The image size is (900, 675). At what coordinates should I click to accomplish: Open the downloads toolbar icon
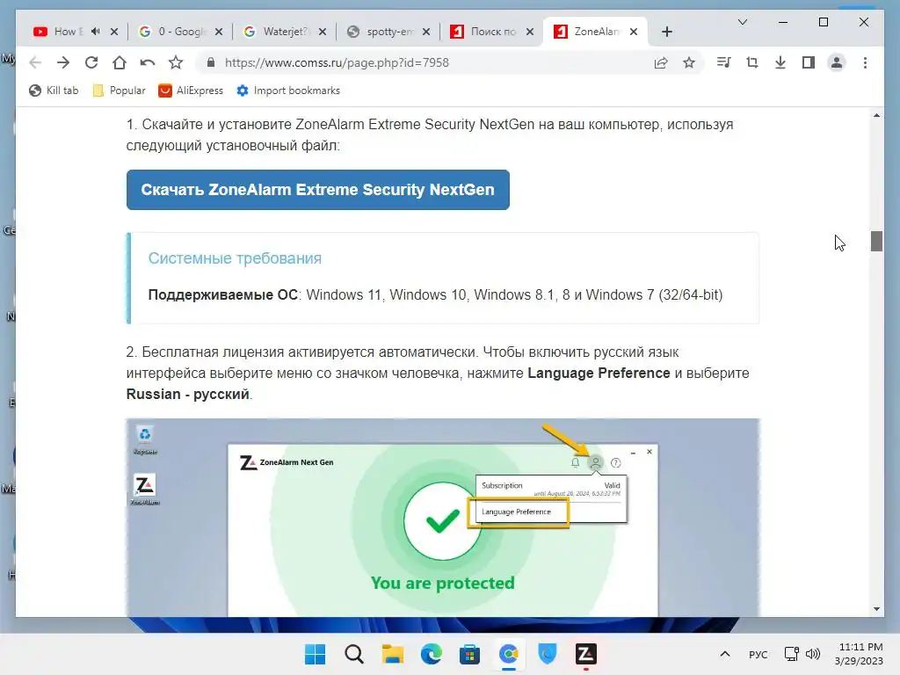(x=780, y=62)
